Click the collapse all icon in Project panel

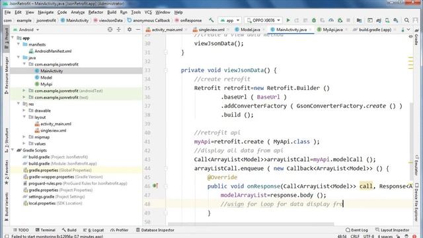(119, 30)
